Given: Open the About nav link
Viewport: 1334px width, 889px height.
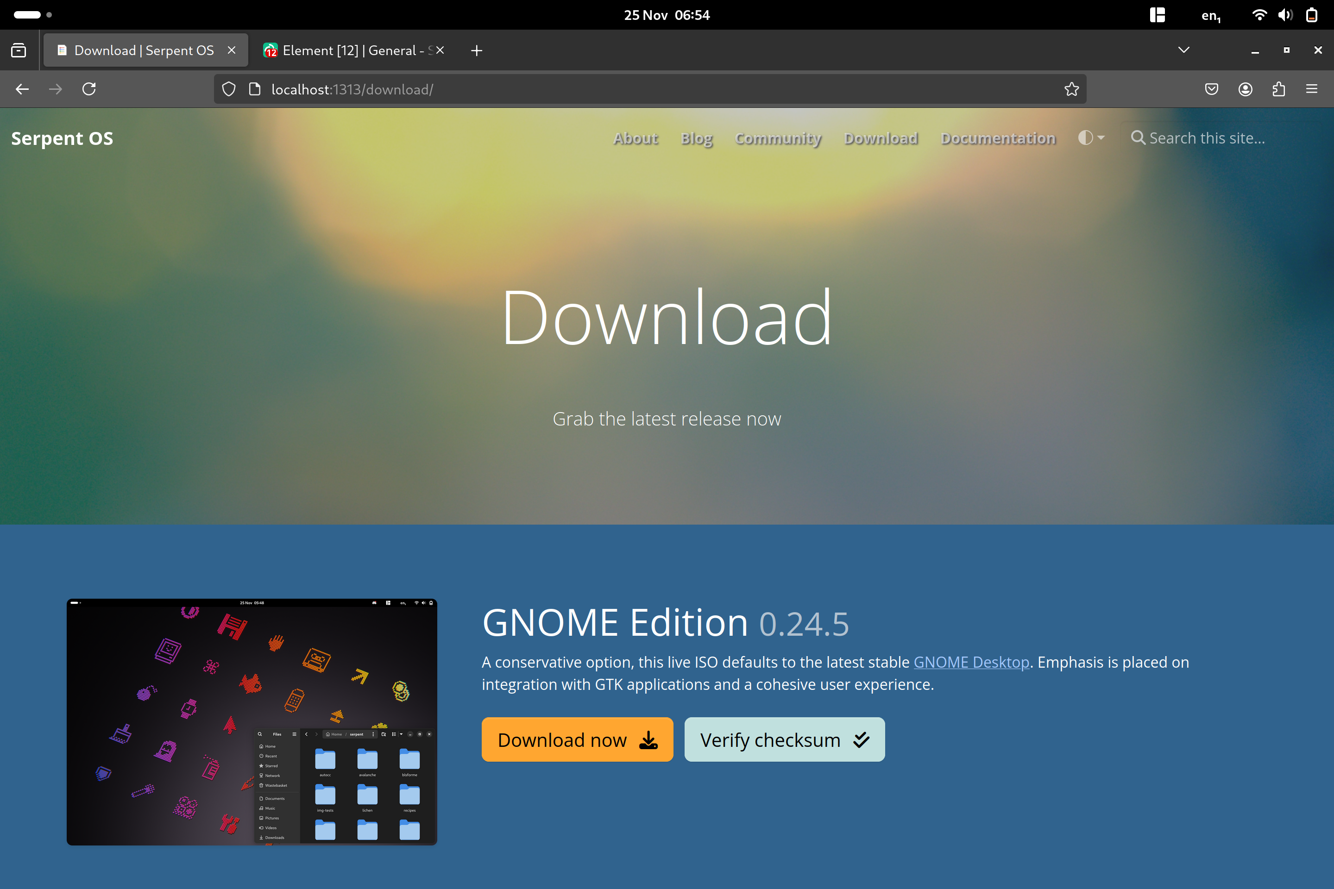Looking at the screenshot, I should pos(635,138).
